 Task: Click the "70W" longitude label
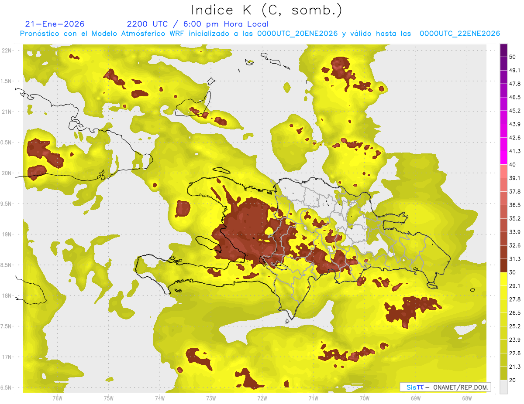pyautogui.click(x=365, y=397)
